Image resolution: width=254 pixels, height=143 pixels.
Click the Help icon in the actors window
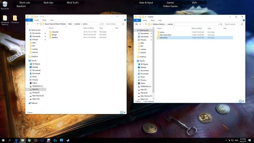coord(125,20)
